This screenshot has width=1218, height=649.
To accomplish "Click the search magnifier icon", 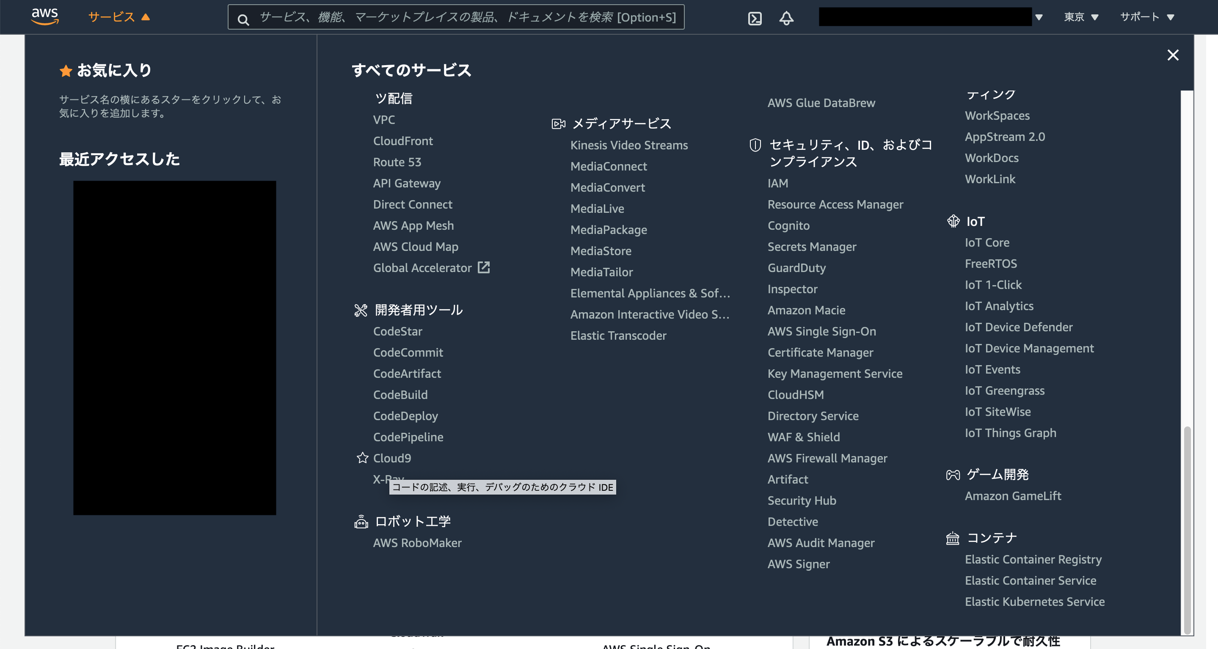I will [x=243, y=19].
